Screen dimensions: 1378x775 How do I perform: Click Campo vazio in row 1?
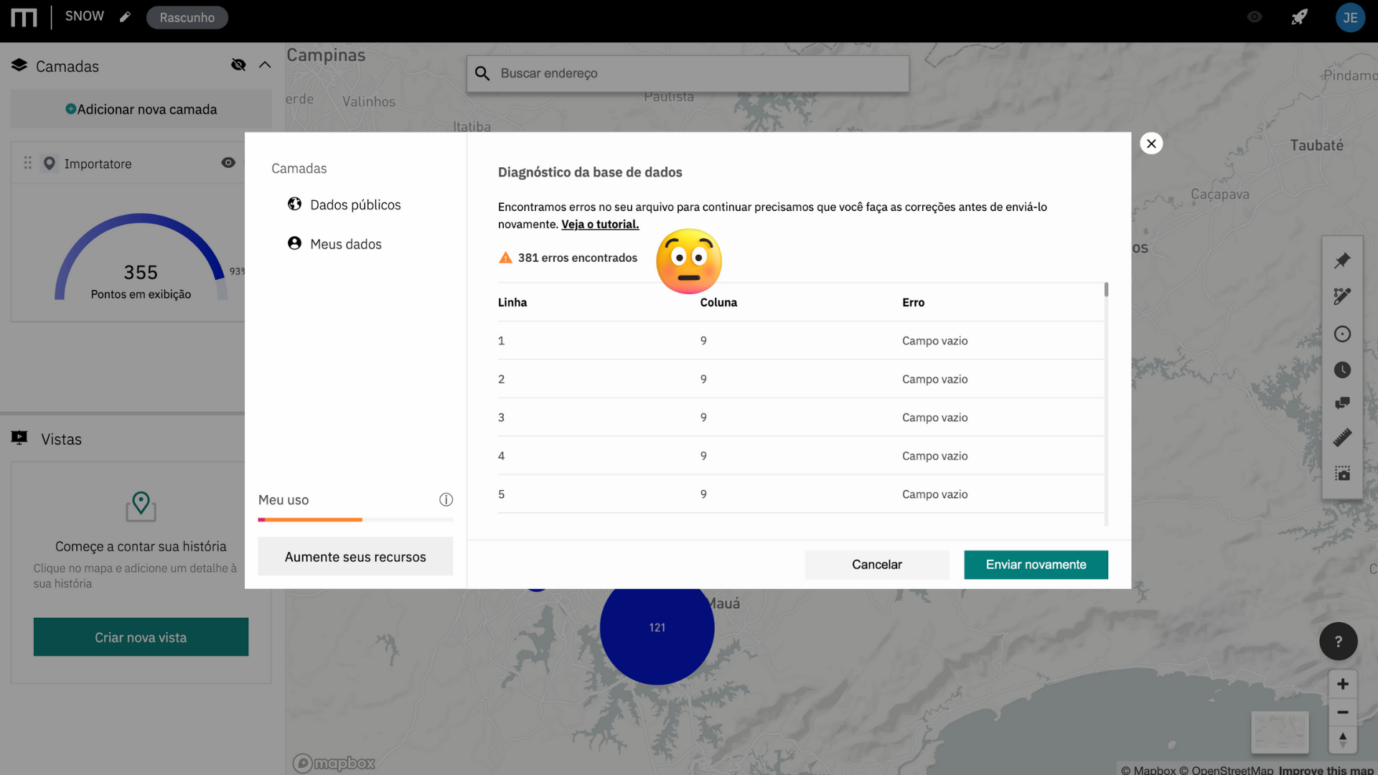pyautogui.click(x=934, y=341)
